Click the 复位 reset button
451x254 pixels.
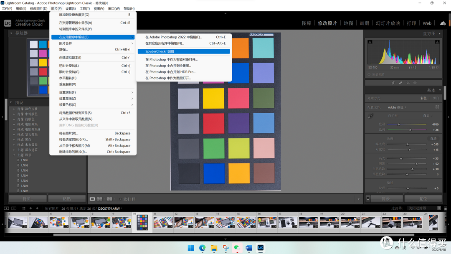pos(423,199)
